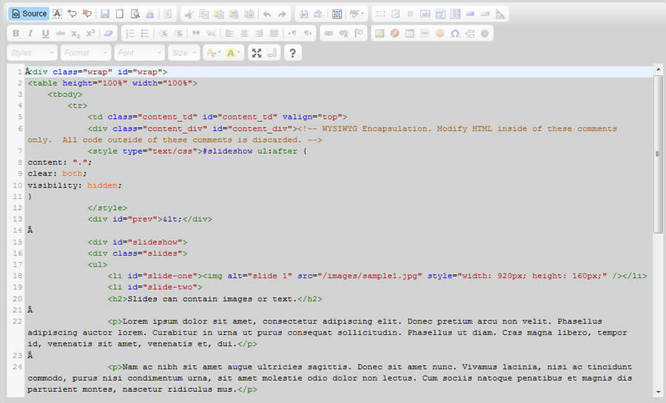Toggle Underline formatting
The width and height of the screenshot is (666, 403).
[45, 33]
